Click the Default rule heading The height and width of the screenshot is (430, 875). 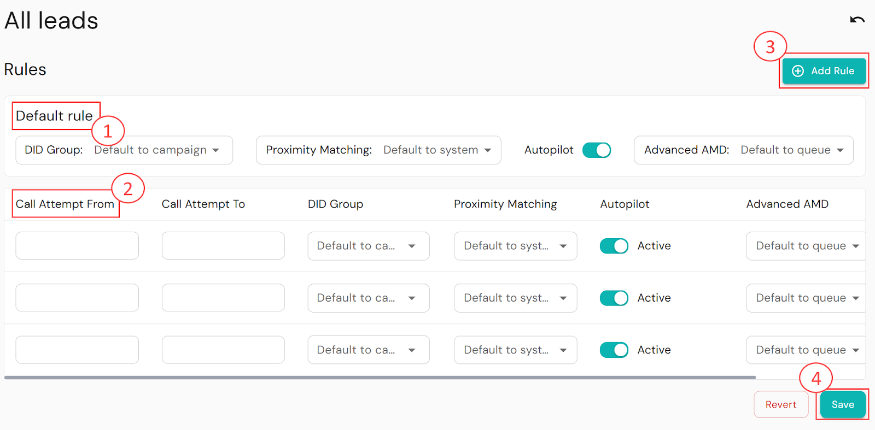click(54, 116)
